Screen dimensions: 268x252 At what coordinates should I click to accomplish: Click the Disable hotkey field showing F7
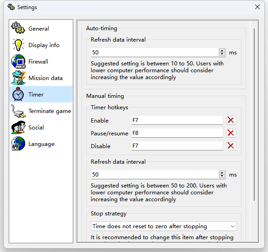pyautogui.click(x=177, y=146)
